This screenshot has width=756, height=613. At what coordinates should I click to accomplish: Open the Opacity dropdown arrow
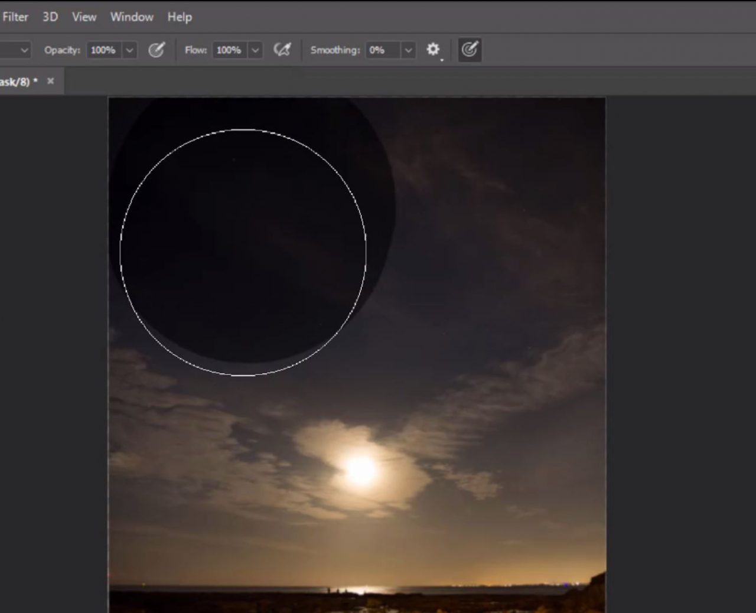point(129,50)
